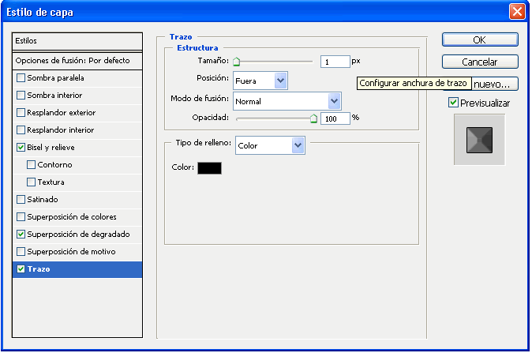This screenshot has height=353, width=532.
Task: Close the Estilo de capa dialog
Action: 518,12
